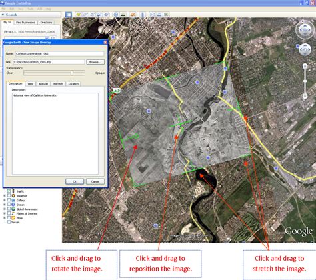Enable the Places of Interest checkbox

pos(9,213)
